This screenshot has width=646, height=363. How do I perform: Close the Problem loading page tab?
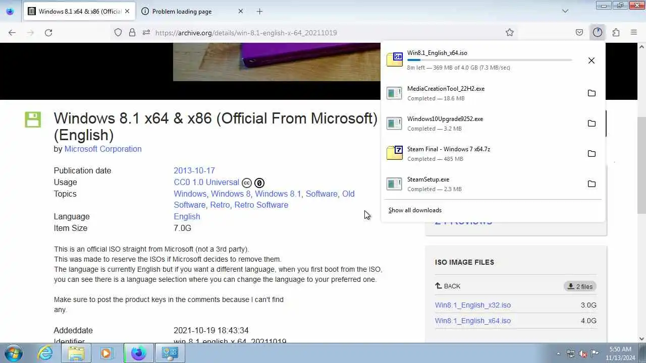[240, 11]
